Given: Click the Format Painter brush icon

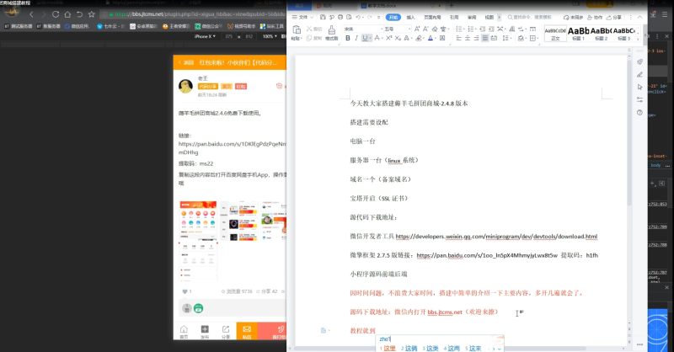Looking at the screenshot, I should coord(331,29).
